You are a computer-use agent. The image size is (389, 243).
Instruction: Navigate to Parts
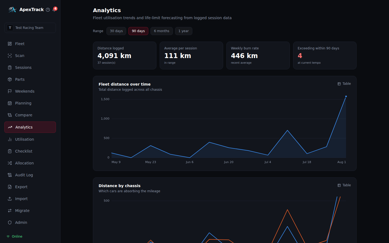[30, 79]
